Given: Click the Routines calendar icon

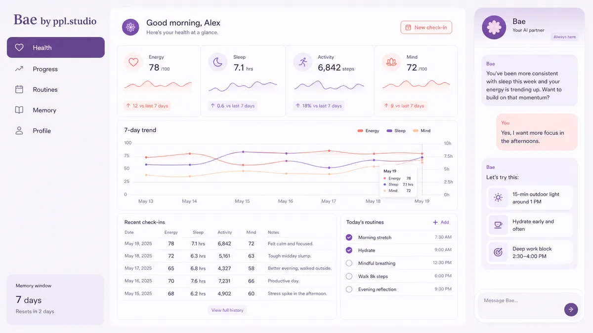Looking at the screenshot, I should (x=19, y=89).
